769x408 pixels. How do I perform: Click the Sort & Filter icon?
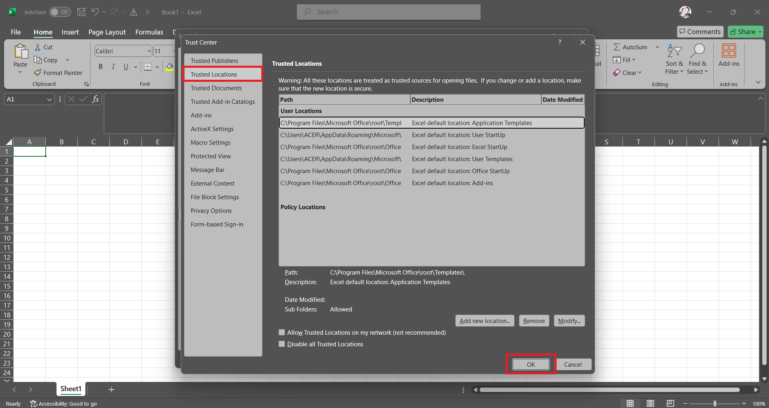[x=674, y=51]
